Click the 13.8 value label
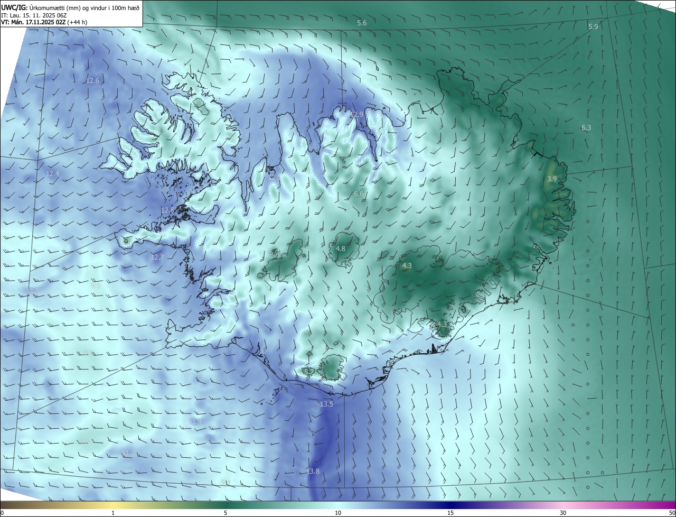The image size is (676, 517). click(313, 471)
